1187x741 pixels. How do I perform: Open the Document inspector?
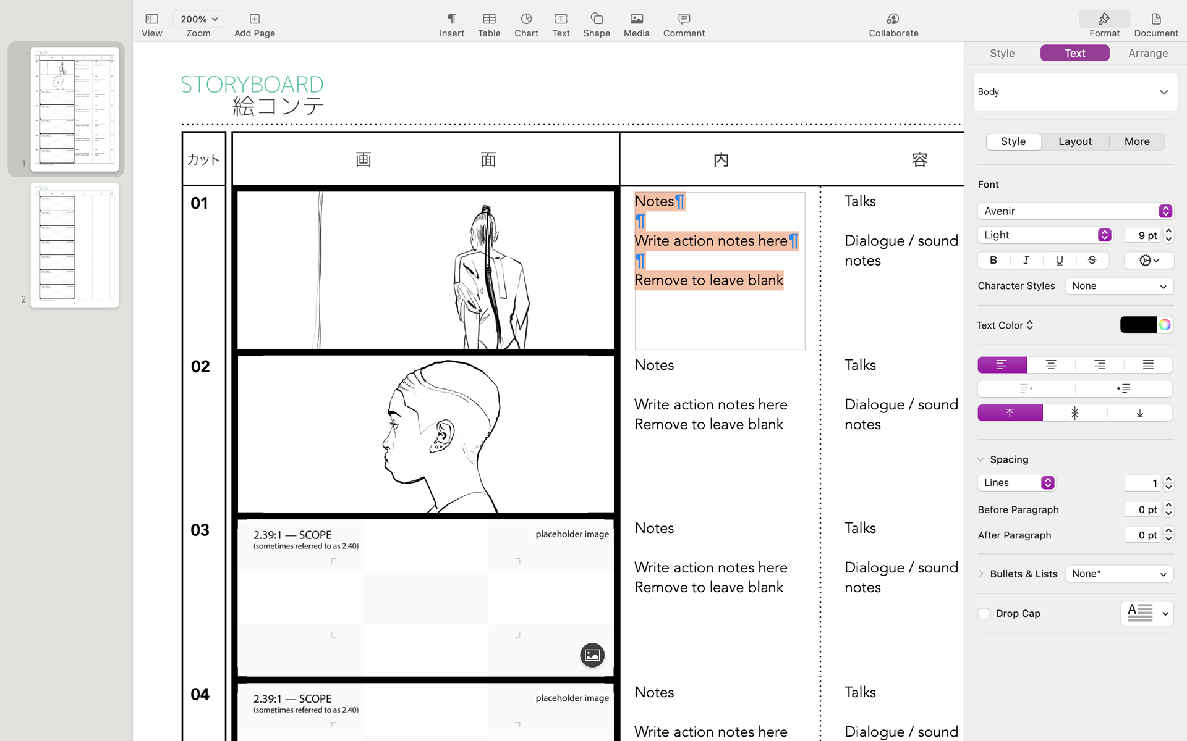[x=1156, y=25]
